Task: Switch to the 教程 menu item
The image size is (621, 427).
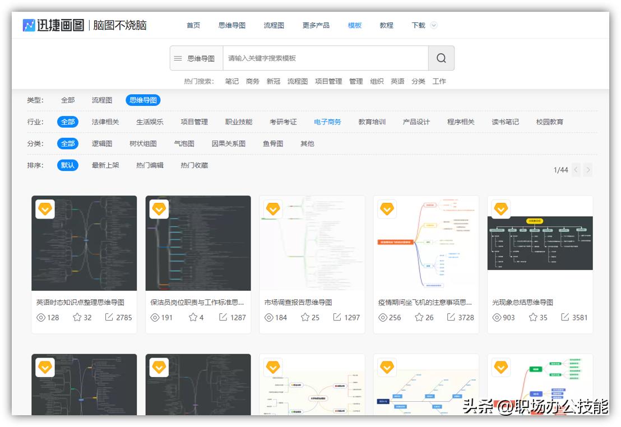Action: click(x=386, y=25)
